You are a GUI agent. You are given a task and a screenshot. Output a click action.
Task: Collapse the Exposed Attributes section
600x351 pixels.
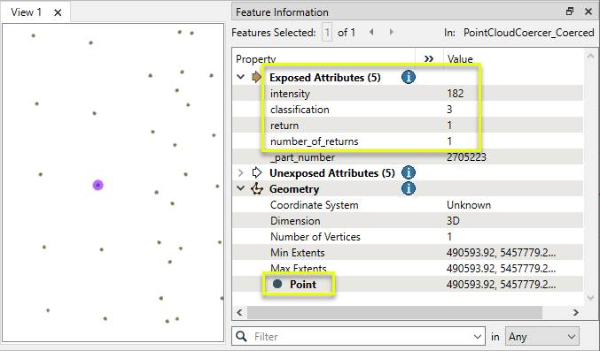click(241, 77)
